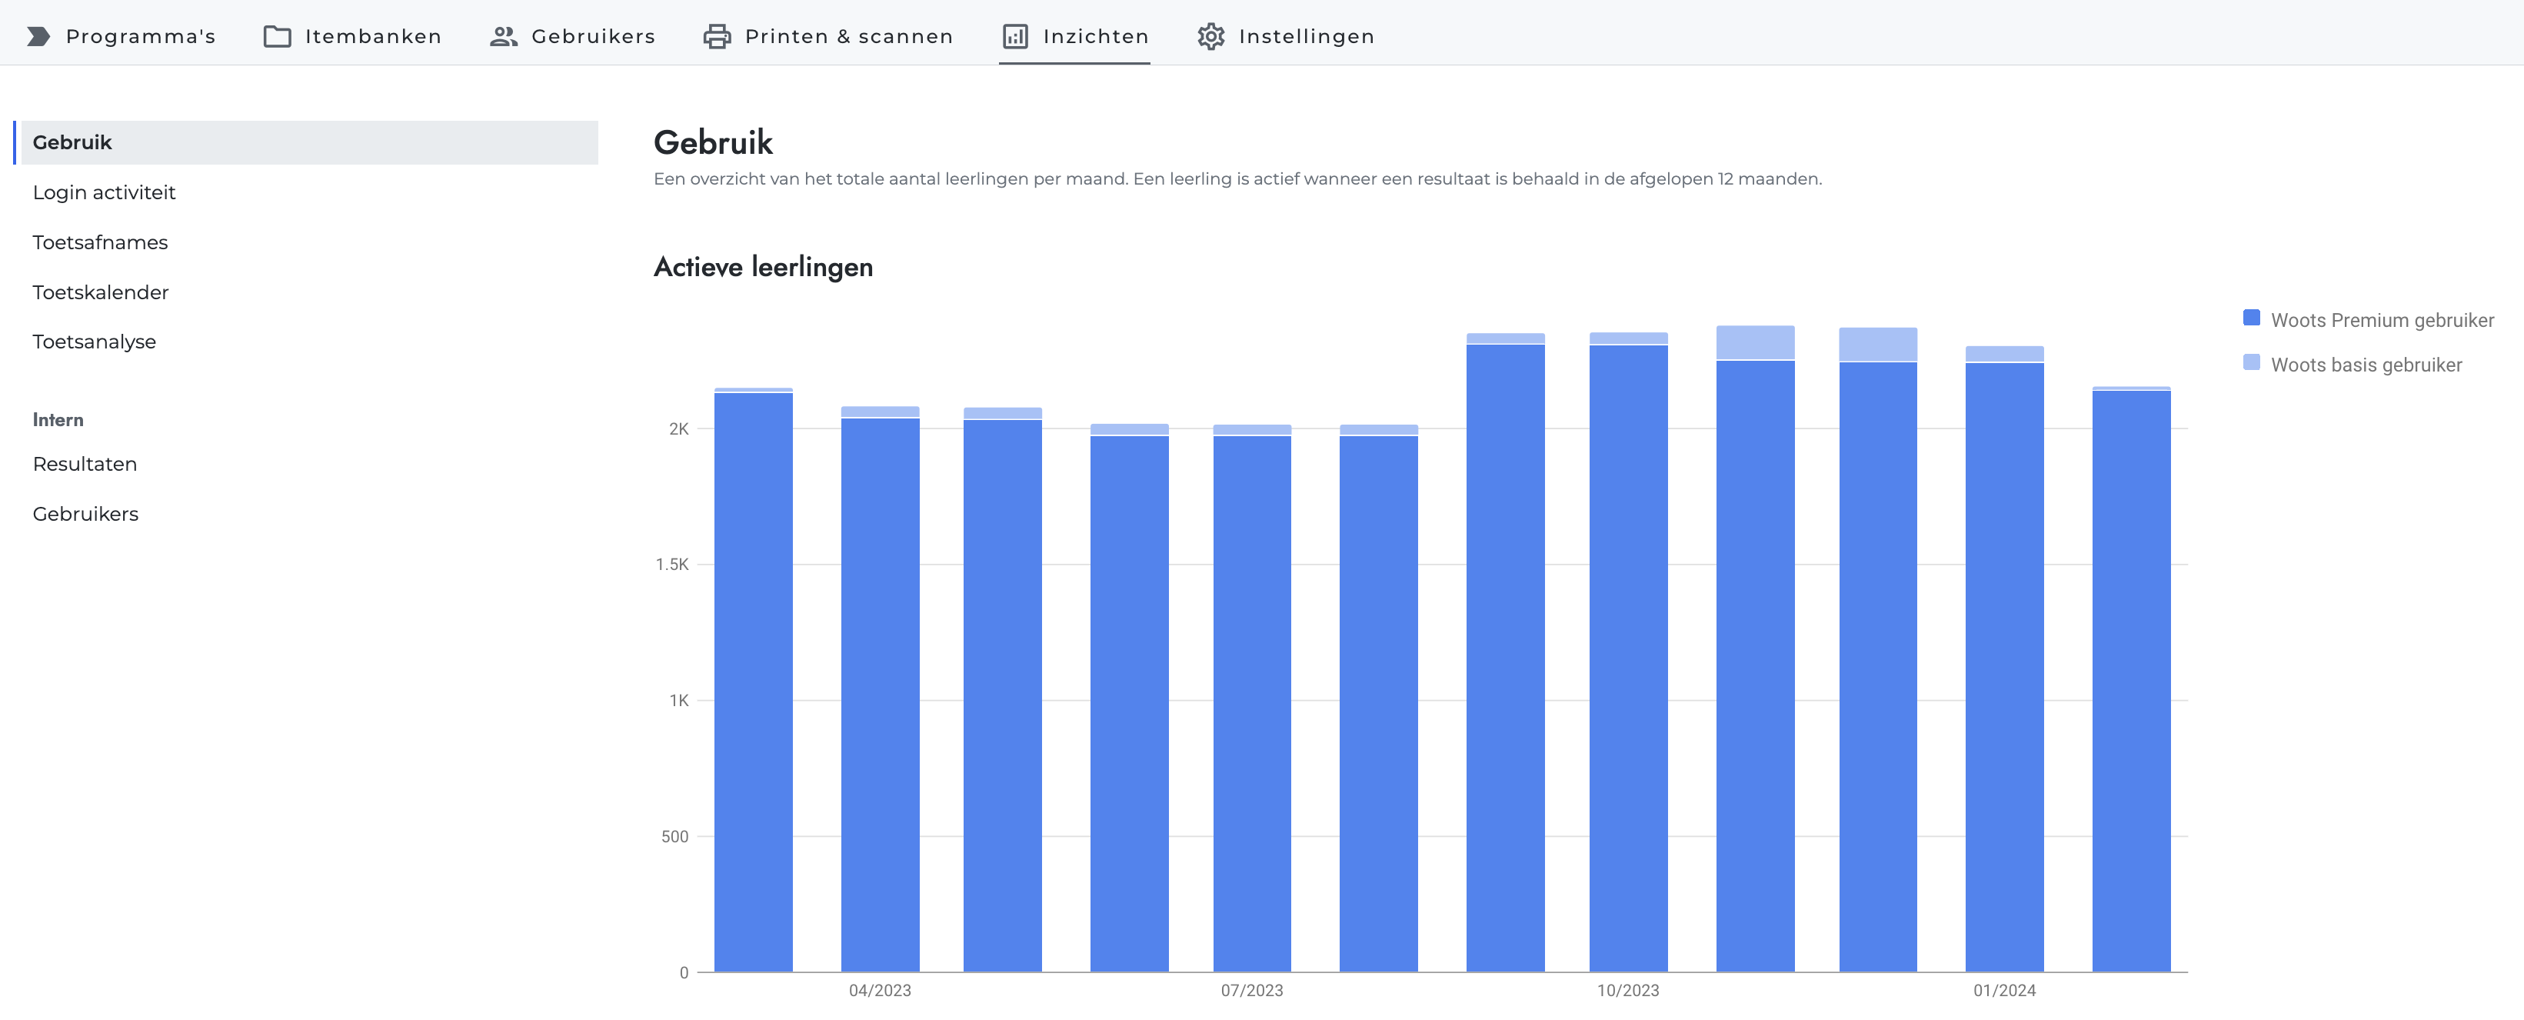The image size is (2524, 1020).
Task: Click the first bar before 04/2023
Action: (754, 680)
